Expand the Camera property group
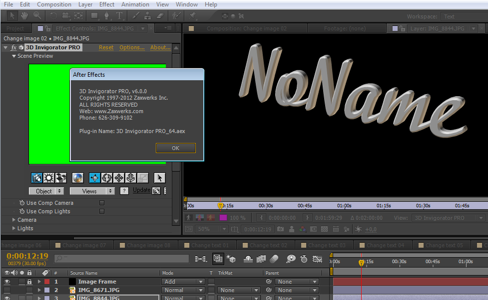This screenshot has height=300, width=488. click(14, 220)
